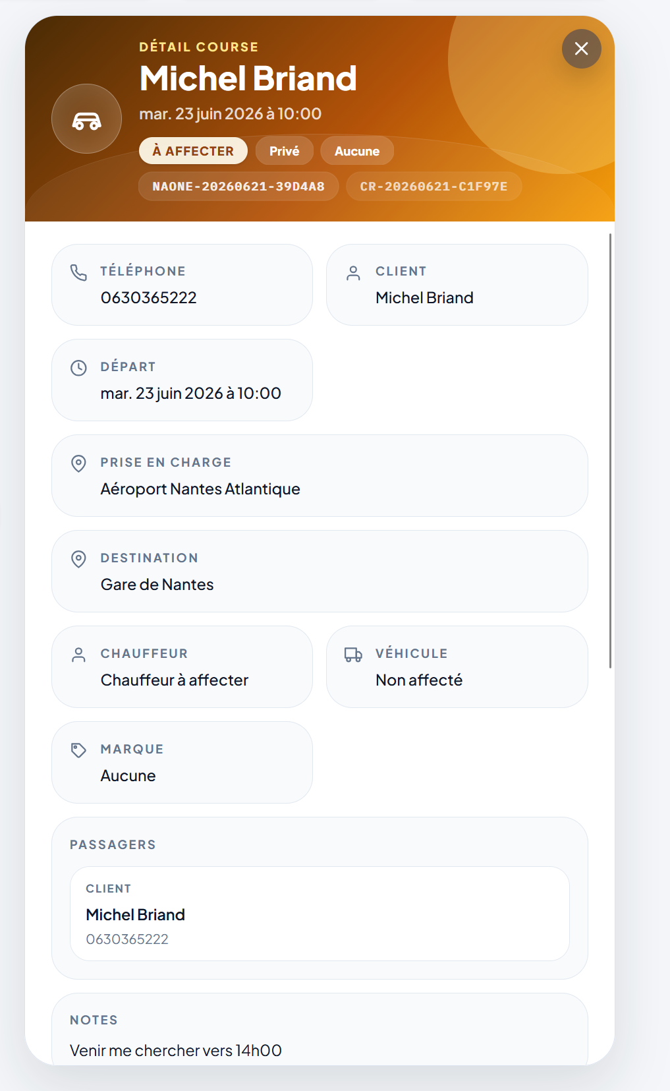670x1091 pixels.
Task: Click the vertical scrollbar of the dialog
Action: point(611,450)
